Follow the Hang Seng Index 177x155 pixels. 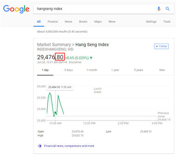click(162, 46)
